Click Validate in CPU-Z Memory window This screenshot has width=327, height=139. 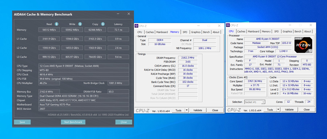(x=198, y=110)
